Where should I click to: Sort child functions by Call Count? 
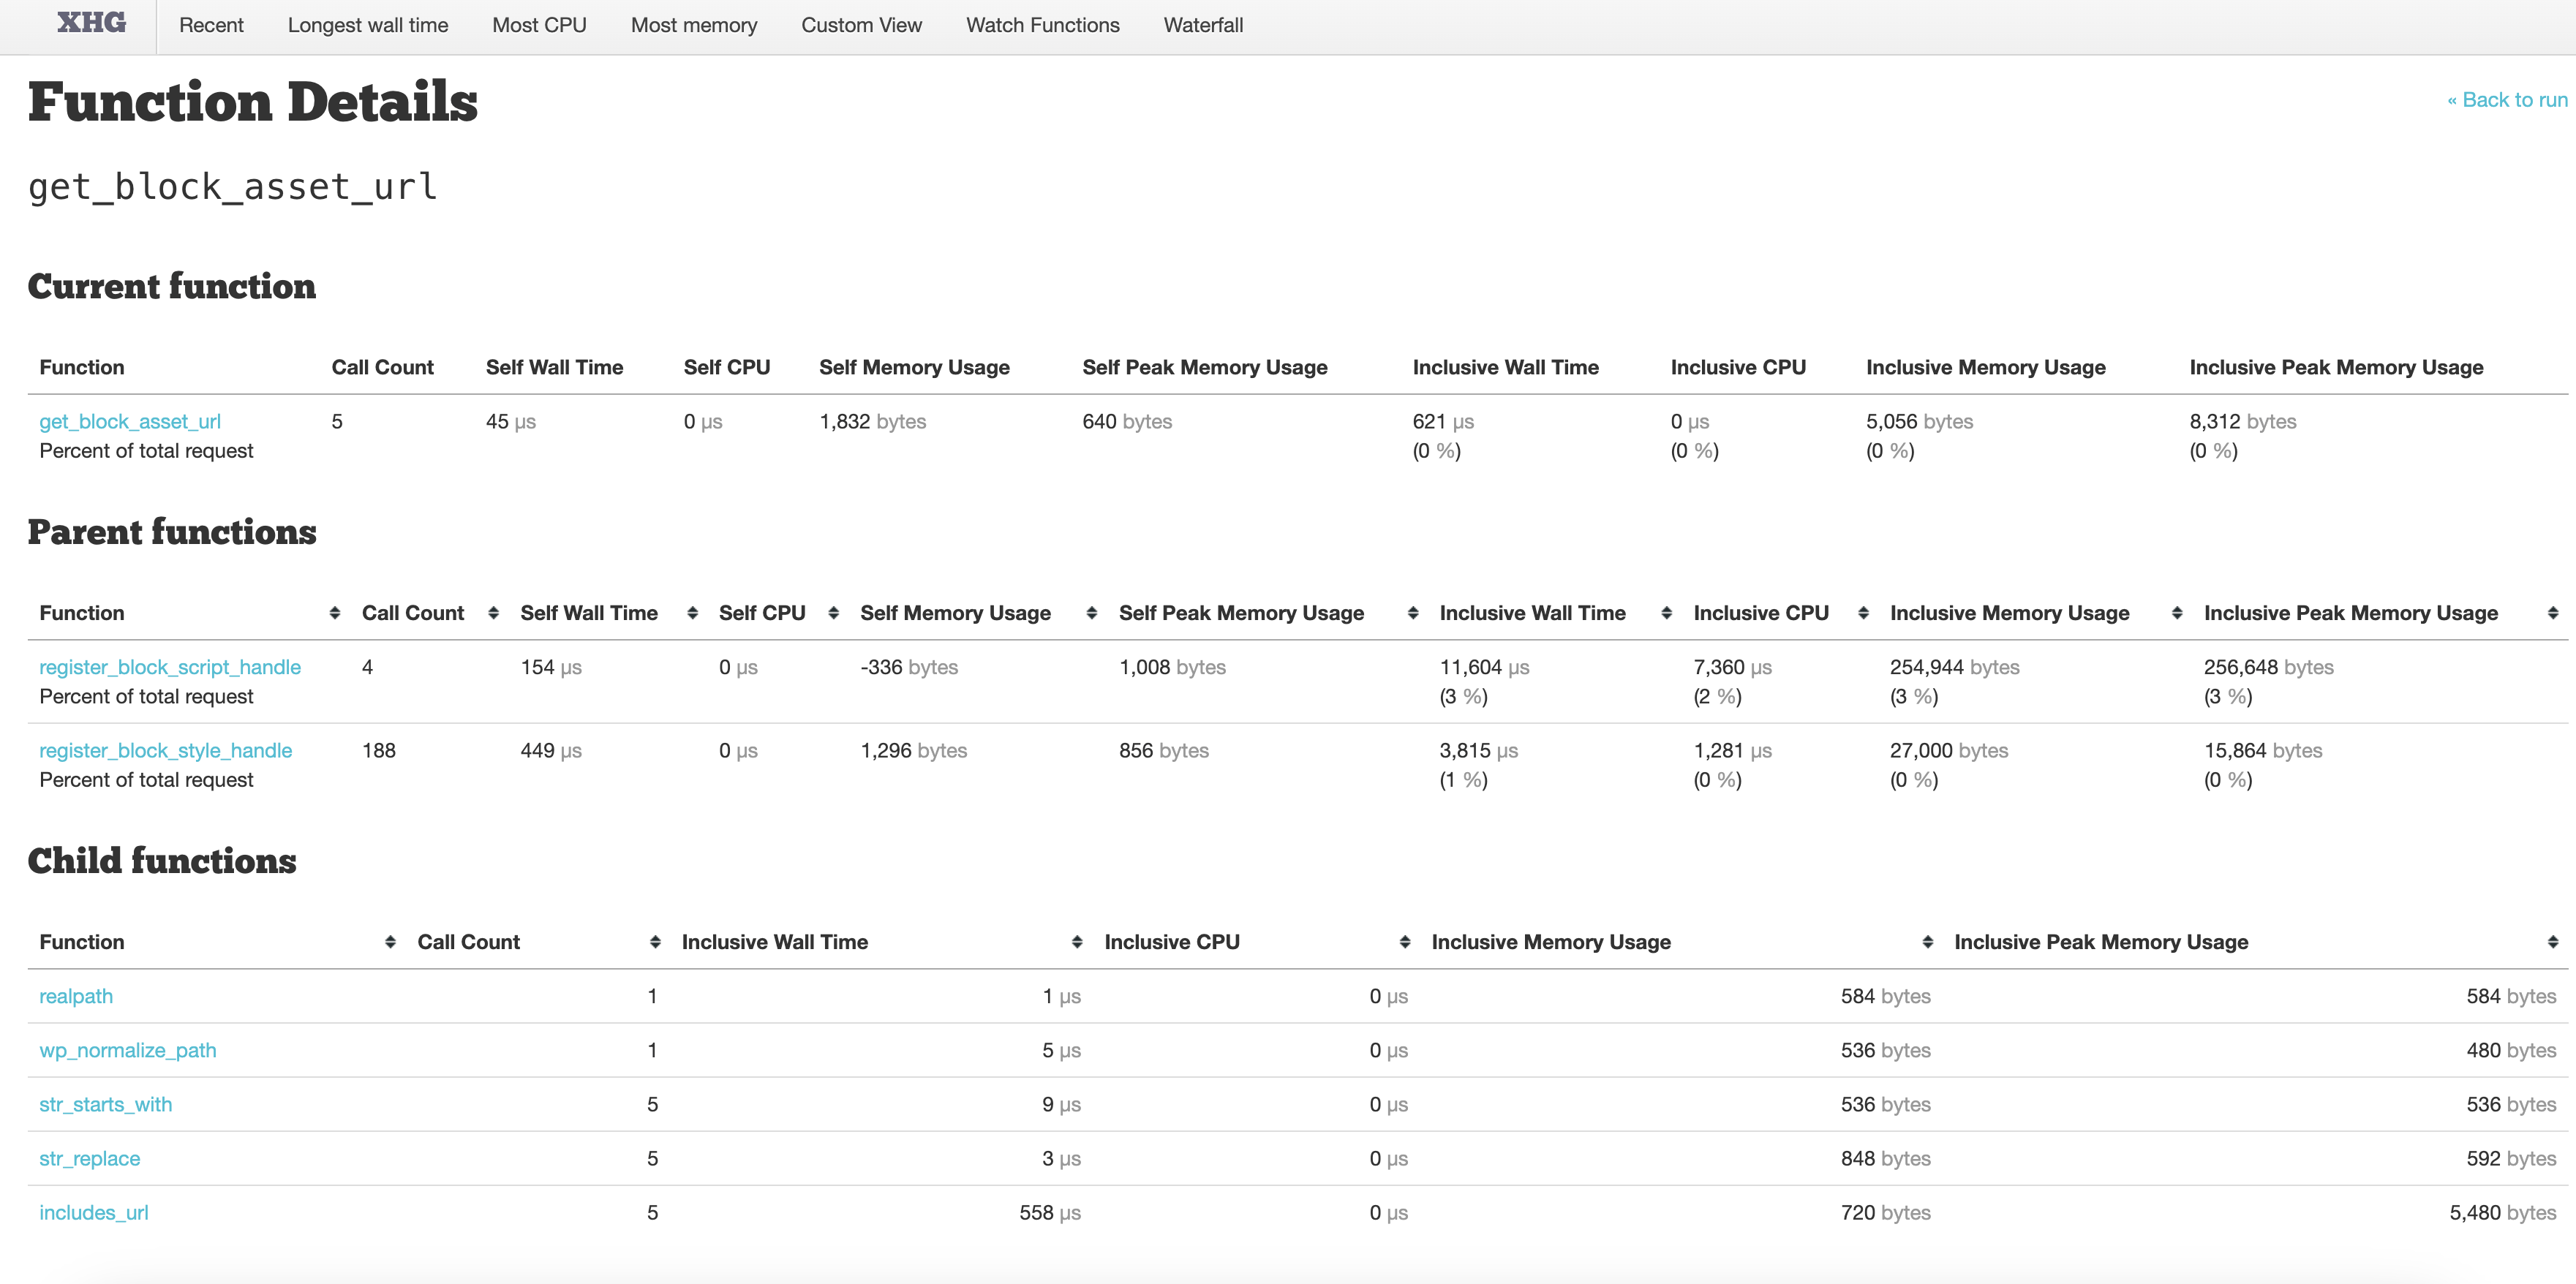pyautogui.click(x=468, y=942)
